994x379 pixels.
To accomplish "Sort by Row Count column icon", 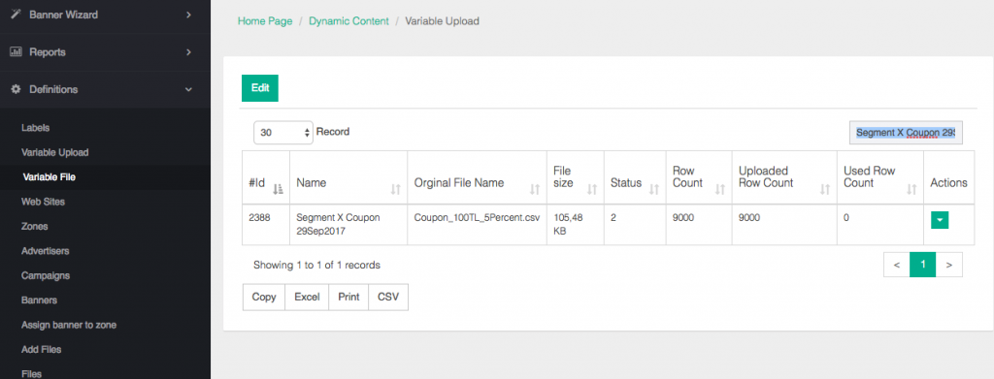I will pyautogui.click(x=720, y=189).
